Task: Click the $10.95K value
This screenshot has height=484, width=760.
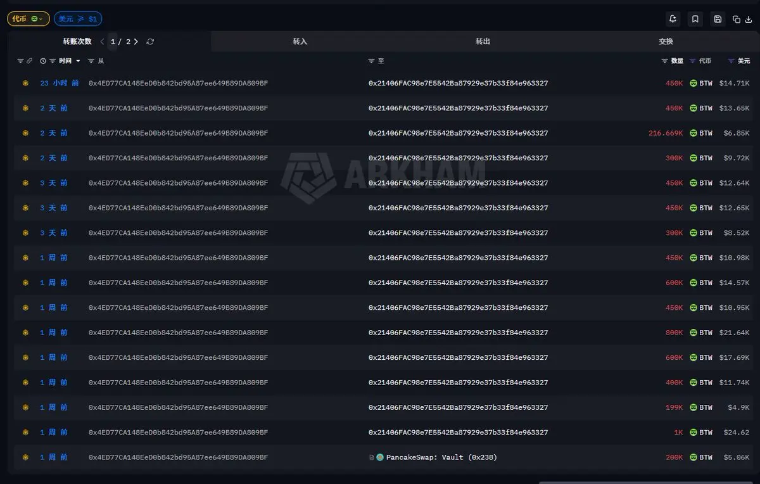Action: tap(734, 308)
